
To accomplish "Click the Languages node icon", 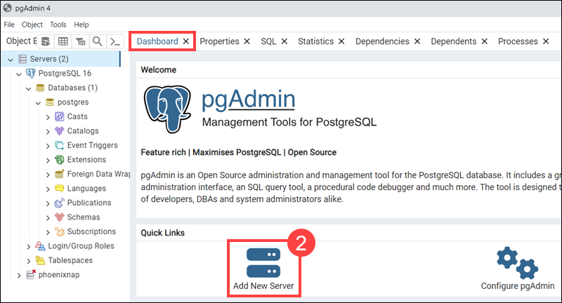I will tap(60, 189).
